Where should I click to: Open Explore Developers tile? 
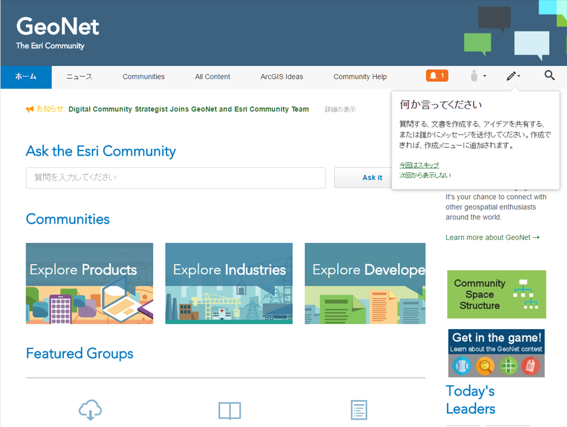point(365,284)
